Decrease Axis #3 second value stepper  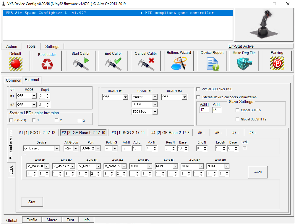tap(98, 175)
